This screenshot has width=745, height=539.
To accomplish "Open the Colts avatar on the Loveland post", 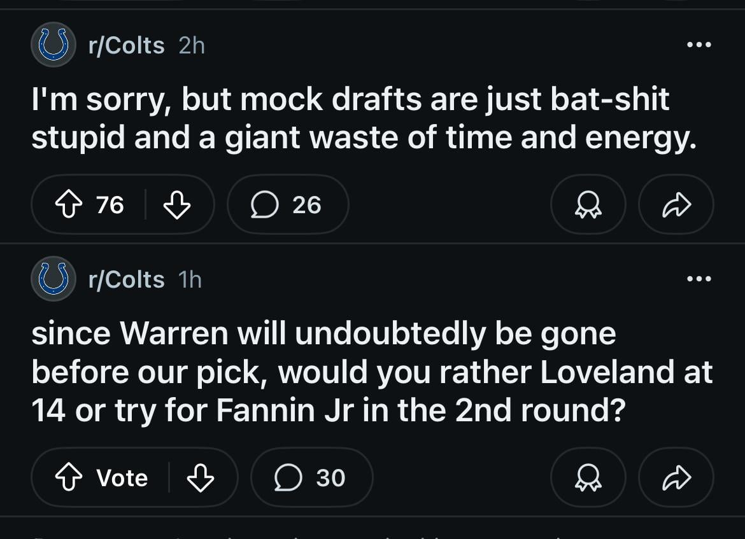I will [53, 279].
